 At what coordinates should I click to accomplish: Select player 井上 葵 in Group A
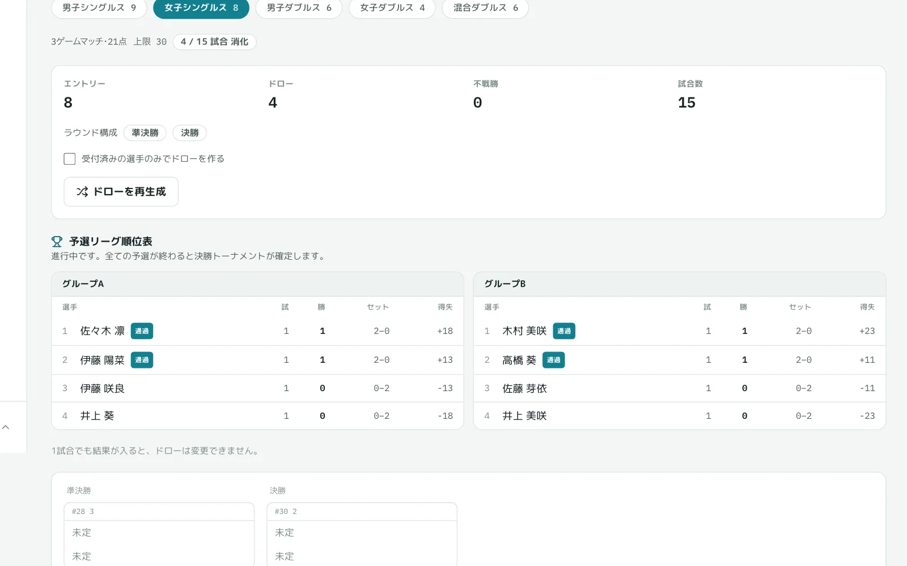click(98, 416)
